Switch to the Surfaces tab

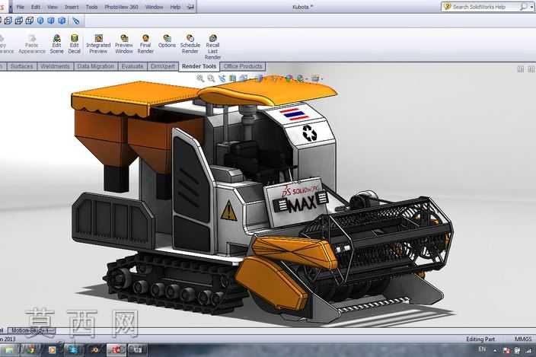pos(21,66)
